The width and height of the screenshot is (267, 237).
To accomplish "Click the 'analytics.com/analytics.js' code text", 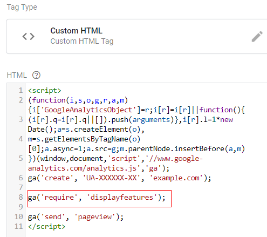I will (82, 168).
